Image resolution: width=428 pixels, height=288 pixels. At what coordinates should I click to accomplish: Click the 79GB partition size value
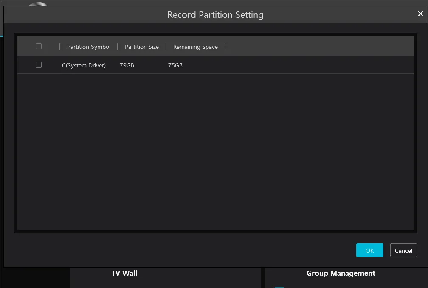point(127,65)
